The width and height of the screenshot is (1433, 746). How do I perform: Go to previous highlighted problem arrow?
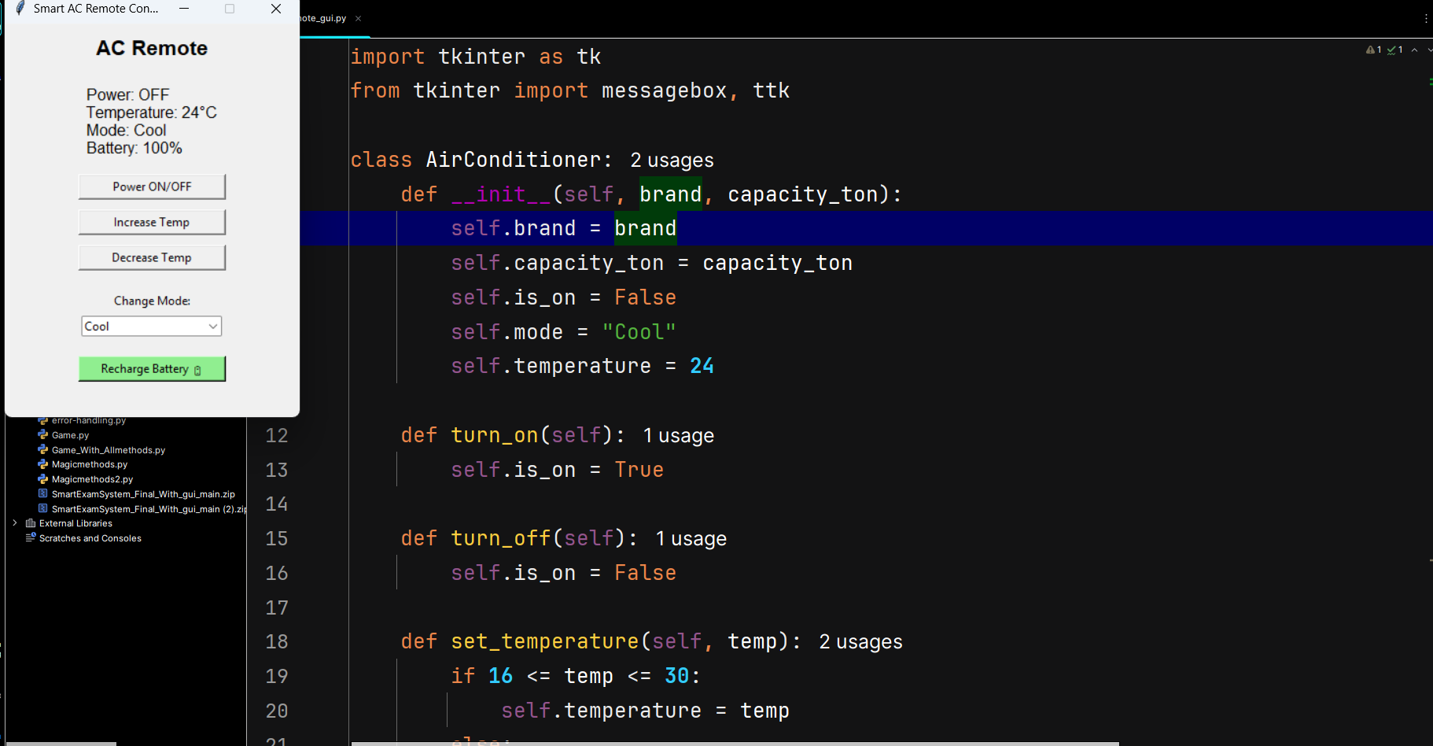[1414, 50]
